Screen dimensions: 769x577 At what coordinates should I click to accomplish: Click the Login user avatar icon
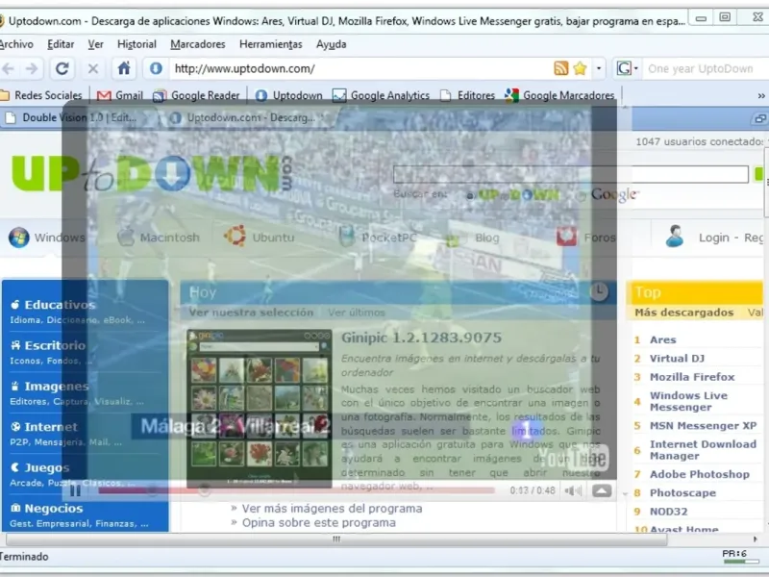coord(675,237)
